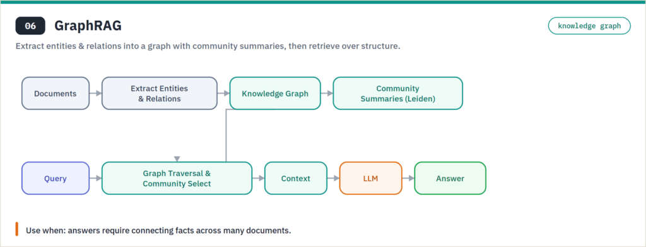The width and height of the screenshot is (646, 247).
Task: Click the 'Use when' note text
Action: [x=158, y=230]
